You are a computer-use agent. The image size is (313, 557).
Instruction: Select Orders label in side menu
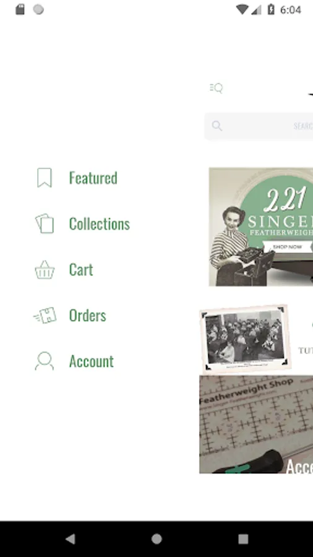(87, 316)
